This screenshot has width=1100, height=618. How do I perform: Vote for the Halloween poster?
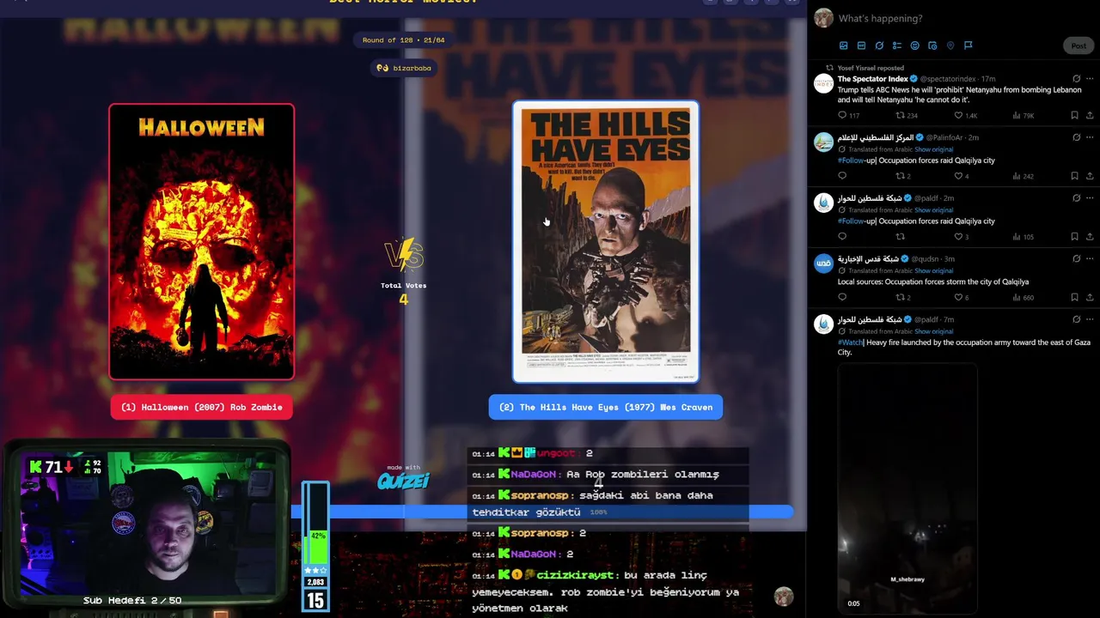(x=202, y=242)
